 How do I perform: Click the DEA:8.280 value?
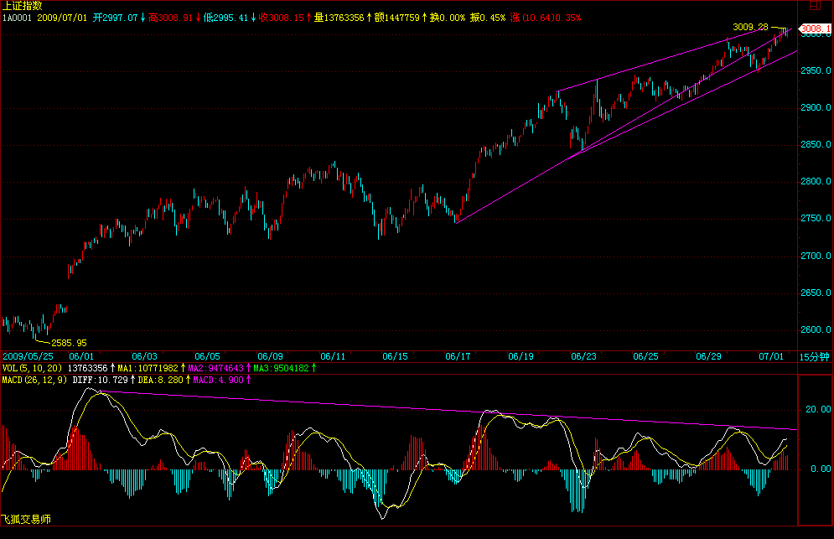(161, 380)
